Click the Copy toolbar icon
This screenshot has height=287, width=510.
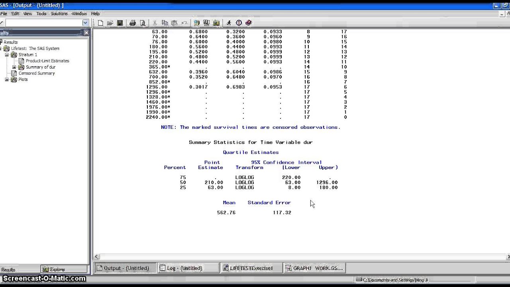pyautogui.click(x=165, y=23)
